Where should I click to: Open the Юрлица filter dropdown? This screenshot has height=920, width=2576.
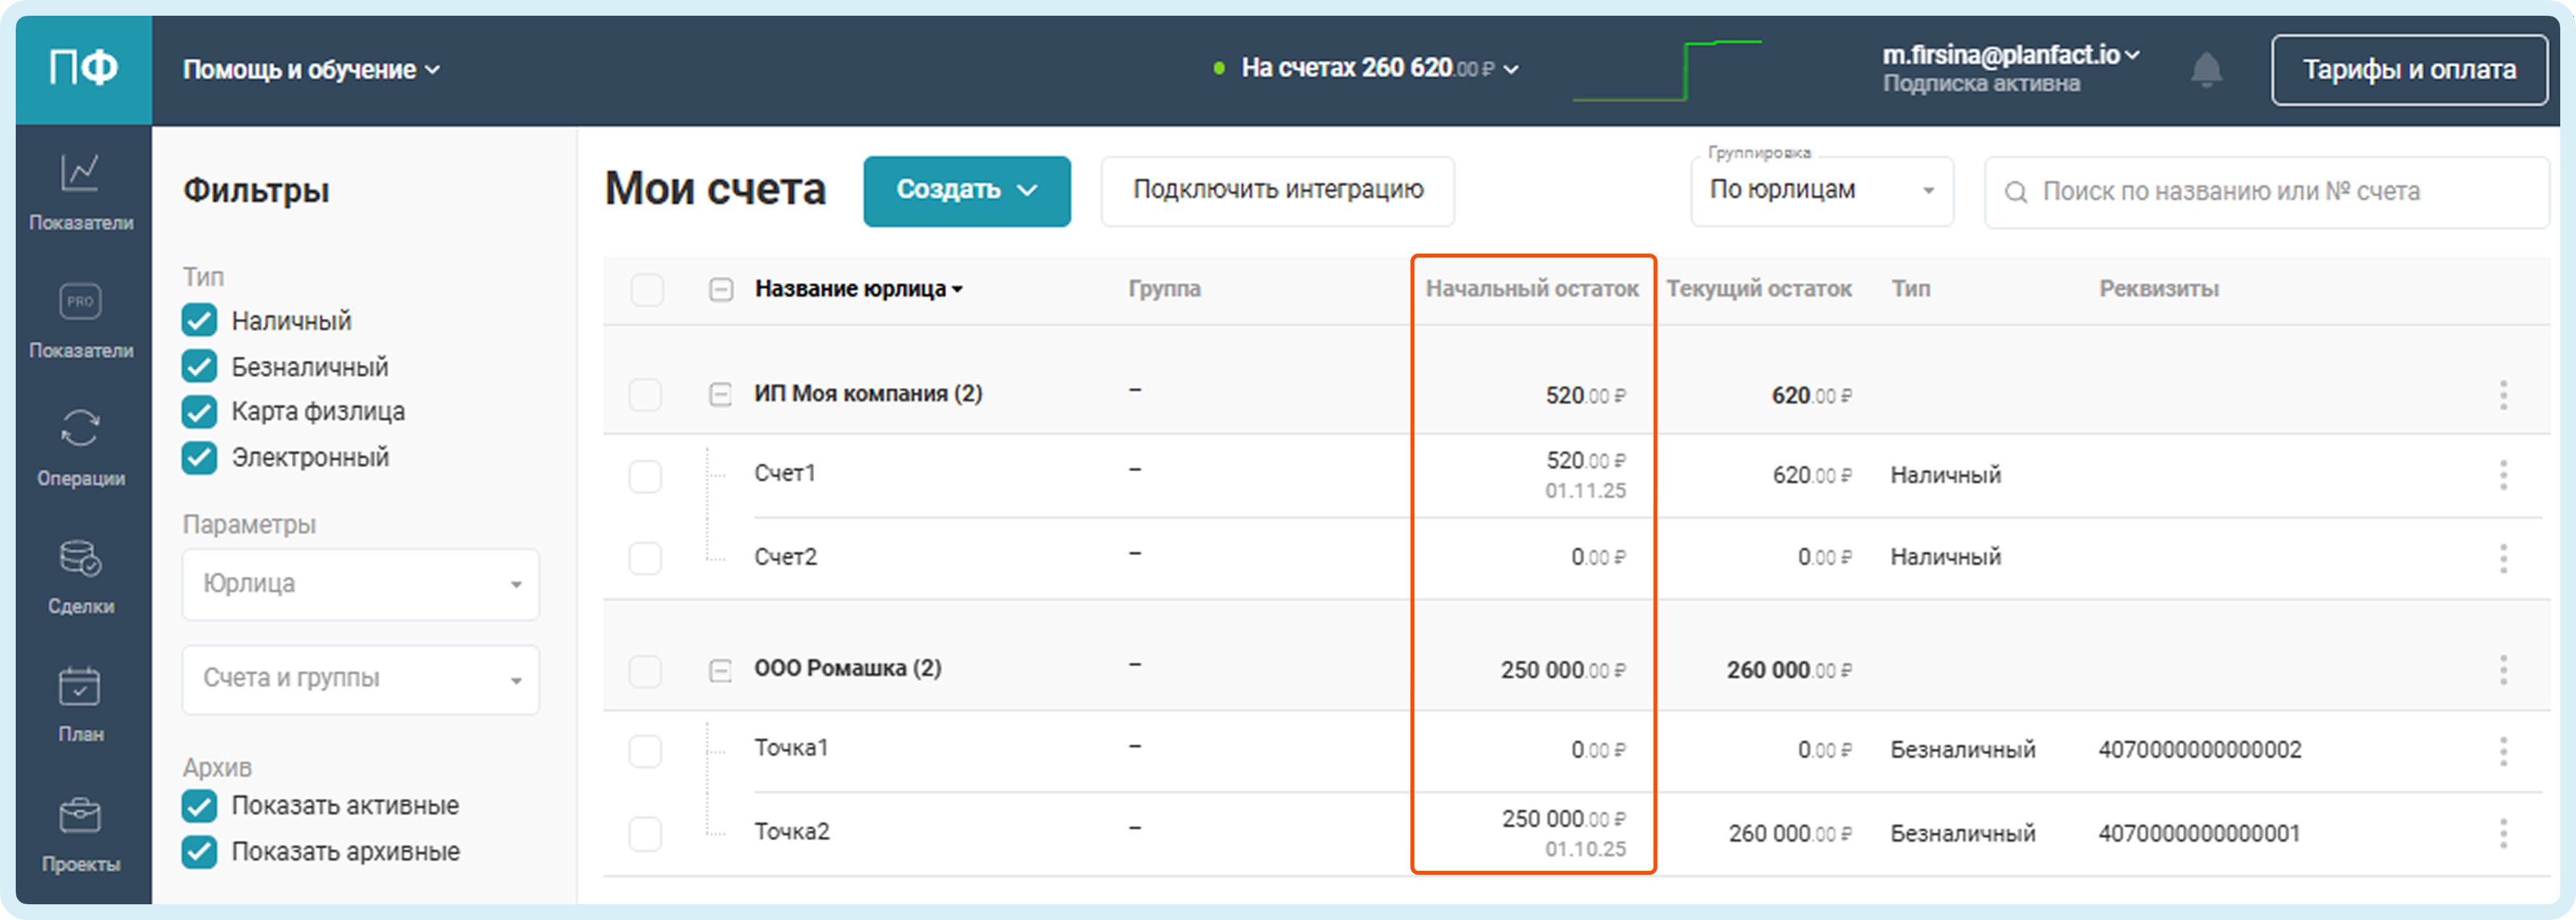[x=360, y=583]
